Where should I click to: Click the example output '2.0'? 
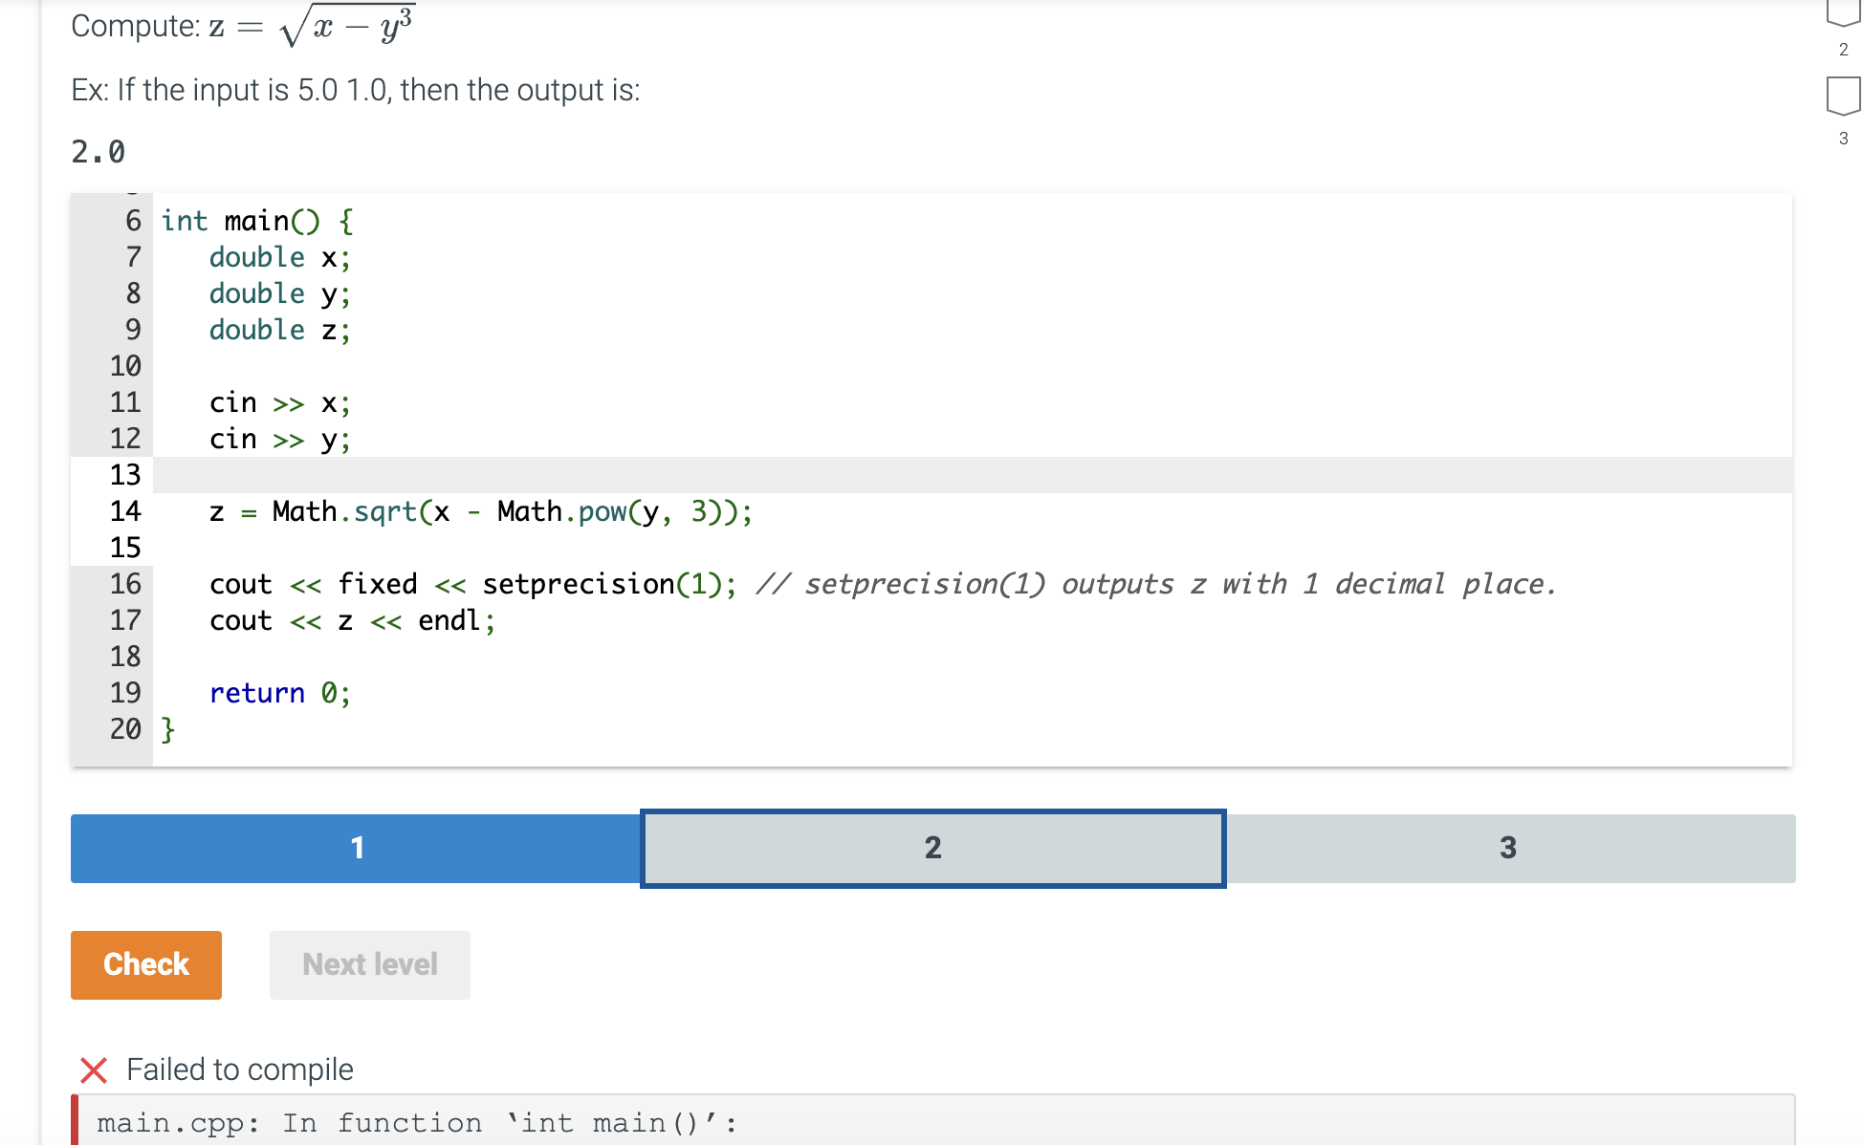98,152
